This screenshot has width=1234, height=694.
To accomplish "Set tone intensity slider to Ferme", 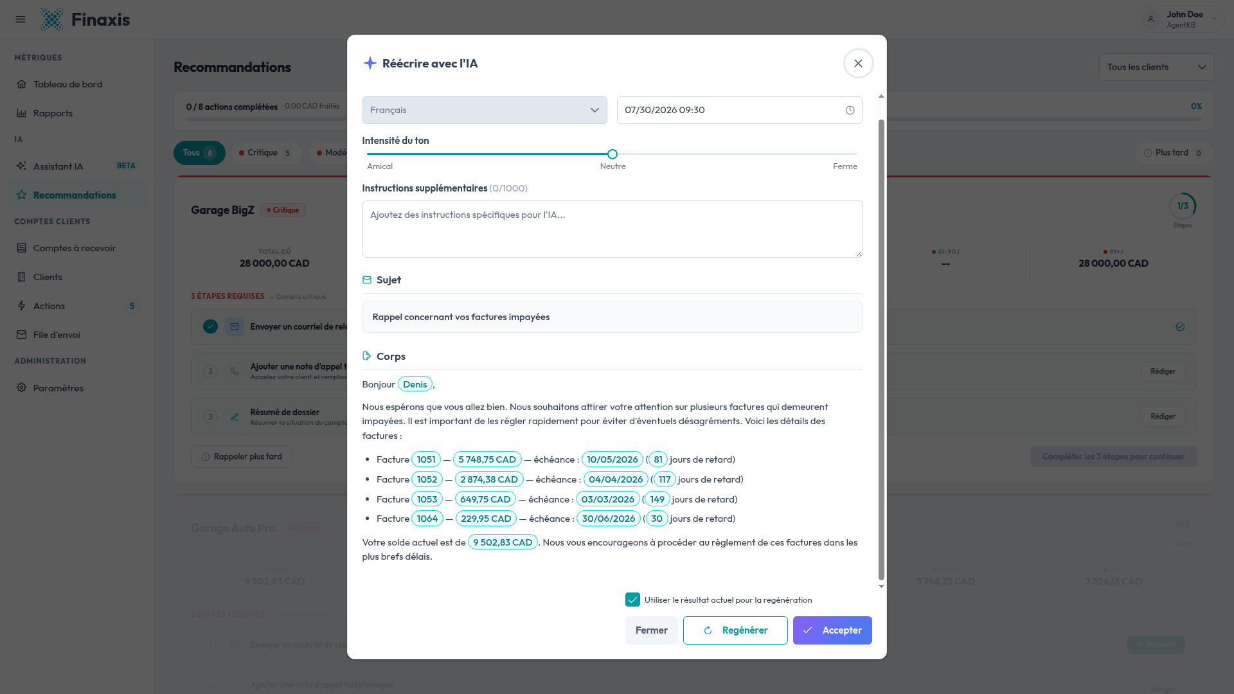I will point(856,154).
